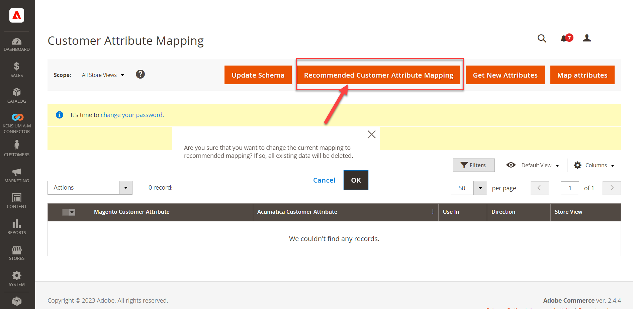633x309 pixels.
Task: Click the scope help question mark icon
Action: 140,74
